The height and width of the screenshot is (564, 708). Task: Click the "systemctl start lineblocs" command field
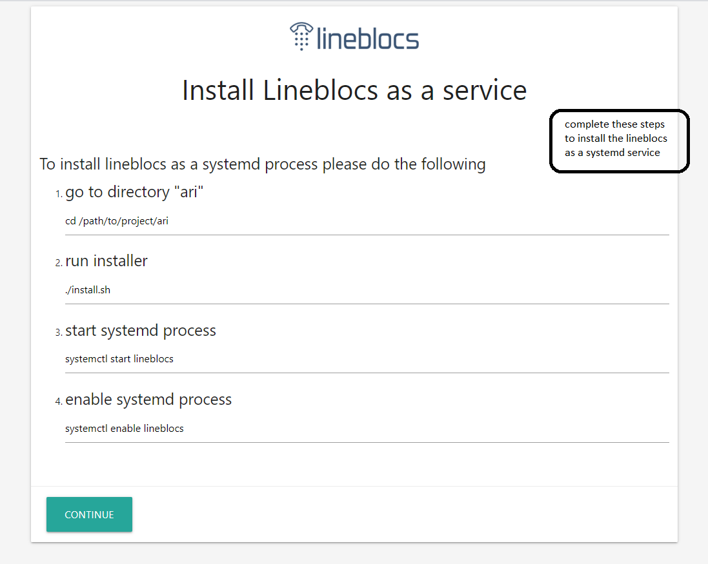pyautogui.click(x=367, y=359)
